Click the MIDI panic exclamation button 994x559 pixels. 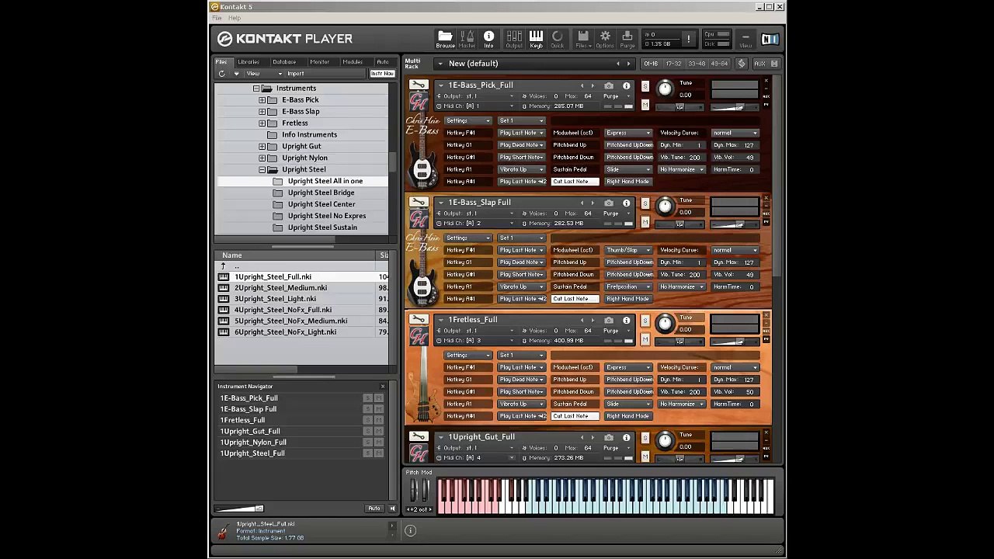tap(688, 39)
